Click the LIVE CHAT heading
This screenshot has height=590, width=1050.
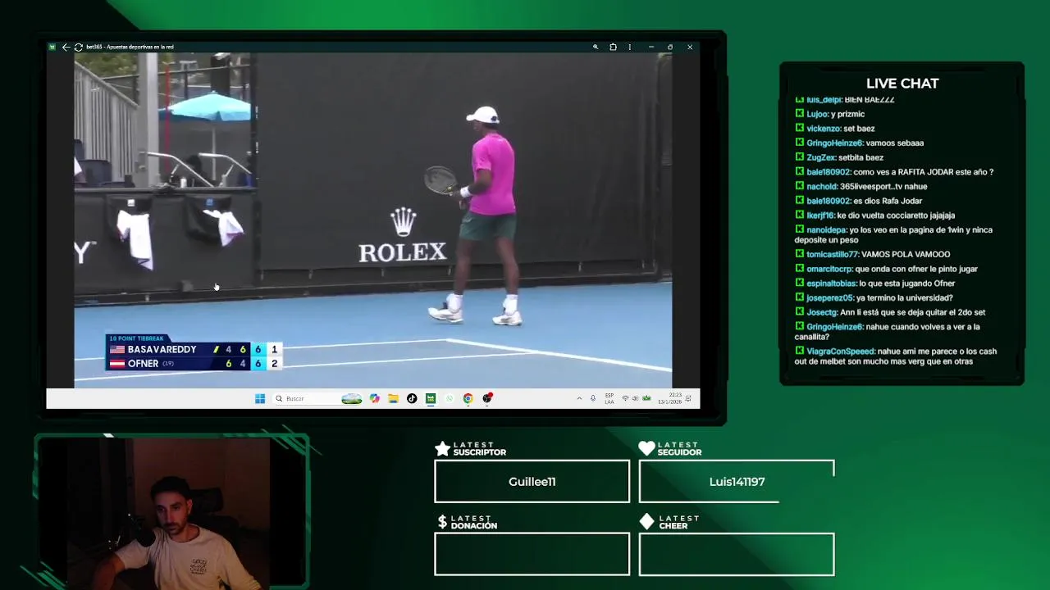click(x=902, y=84)
